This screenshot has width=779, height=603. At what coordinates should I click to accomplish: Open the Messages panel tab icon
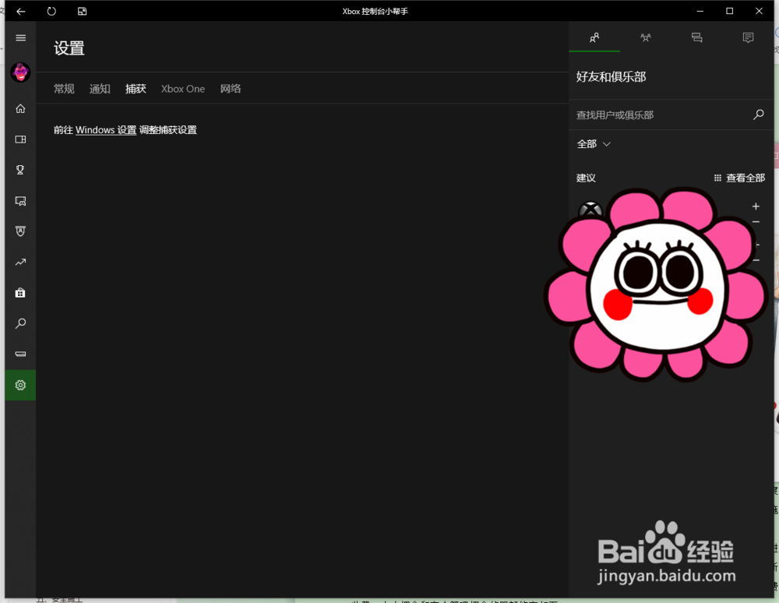[x=697, y=37]
